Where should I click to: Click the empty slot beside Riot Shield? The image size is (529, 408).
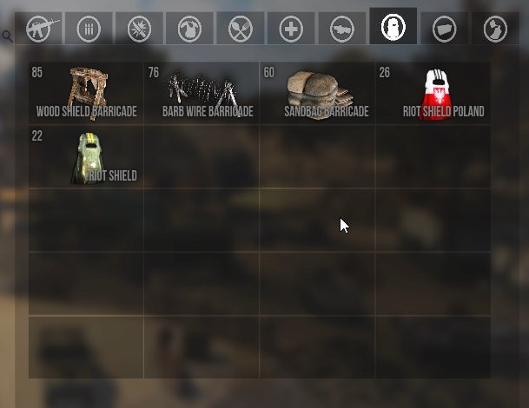tap(202, 157)
